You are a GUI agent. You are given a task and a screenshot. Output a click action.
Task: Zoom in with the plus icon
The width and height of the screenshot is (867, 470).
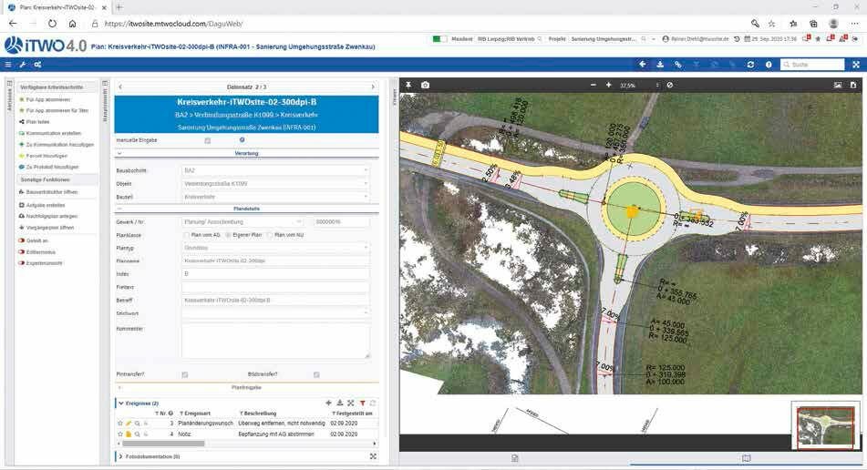pyautogui.click(x=608, y=85)
